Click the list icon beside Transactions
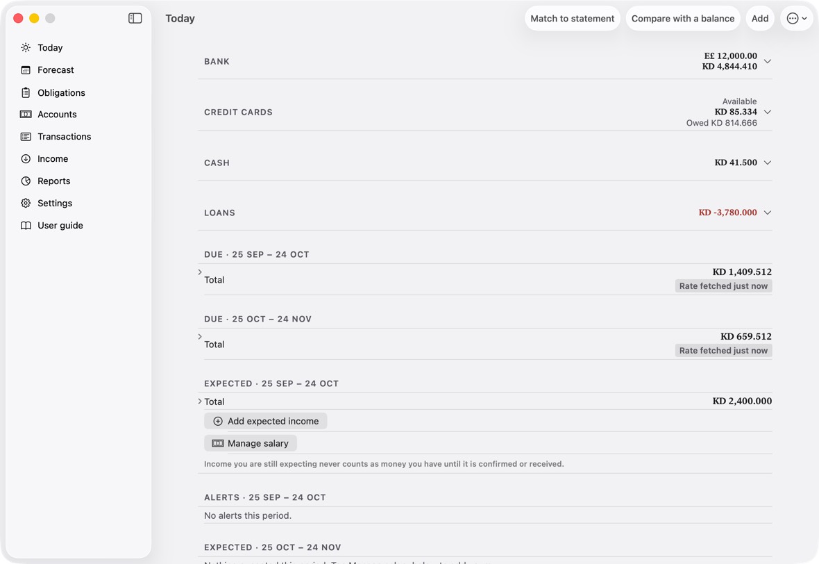 coord(26,136)
